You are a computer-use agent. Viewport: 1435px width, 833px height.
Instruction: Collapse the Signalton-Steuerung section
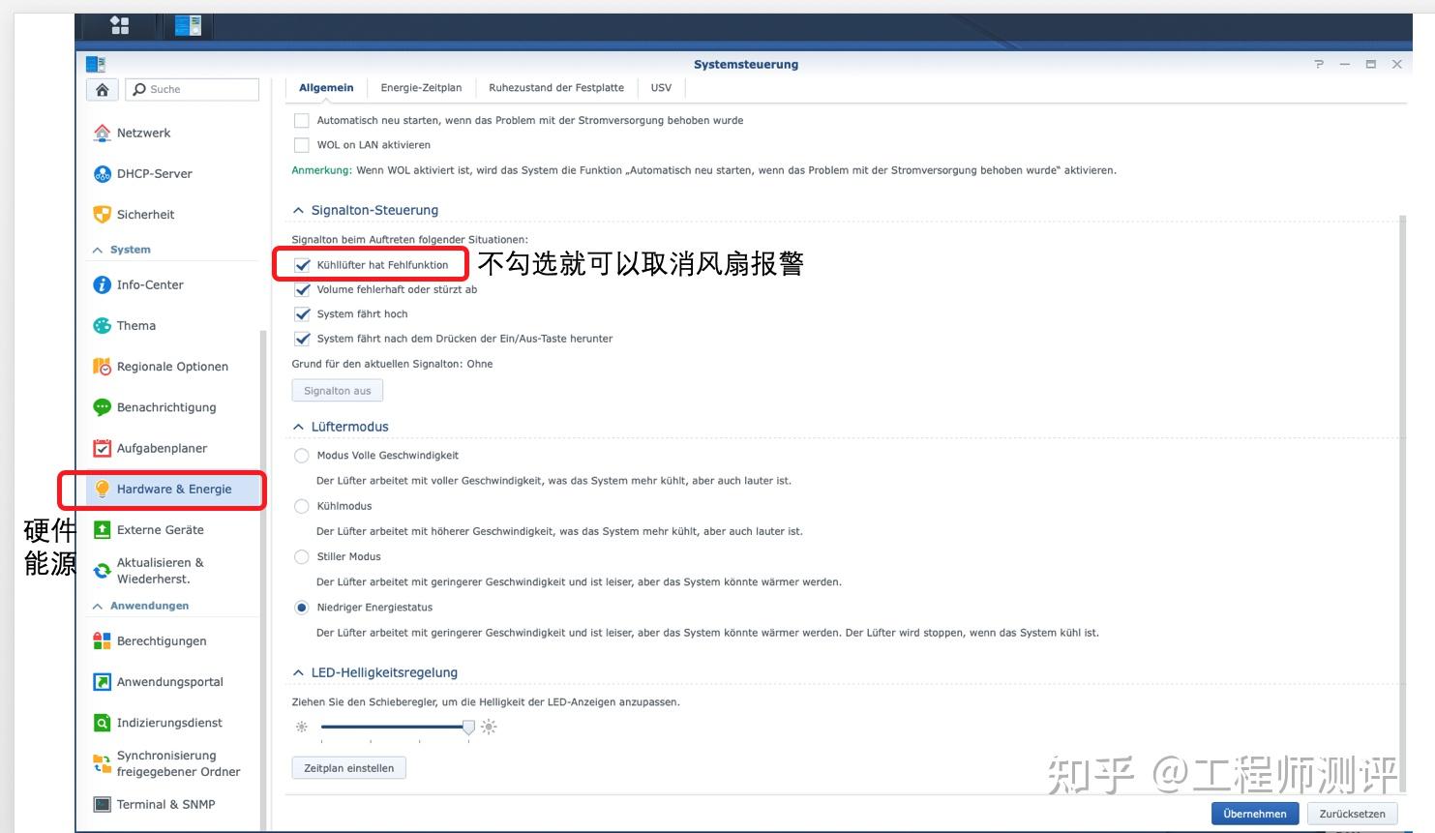[297, 209]
